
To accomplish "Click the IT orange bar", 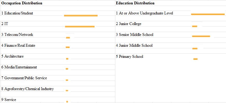I will click(80, 26).
